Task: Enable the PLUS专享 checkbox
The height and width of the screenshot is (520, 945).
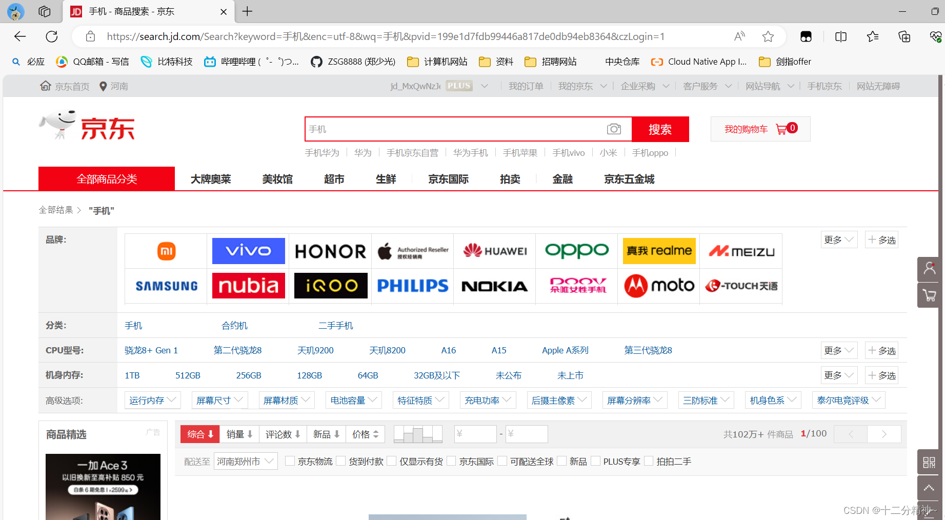Action: pos(595,461)
